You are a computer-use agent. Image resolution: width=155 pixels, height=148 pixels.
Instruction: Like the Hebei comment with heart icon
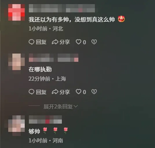coord(79,42)
